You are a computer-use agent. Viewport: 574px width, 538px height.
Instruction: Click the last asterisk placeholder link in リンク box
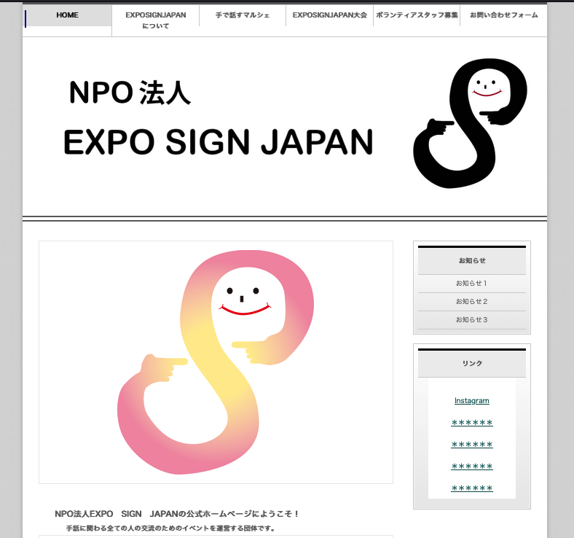pos(471,488)
